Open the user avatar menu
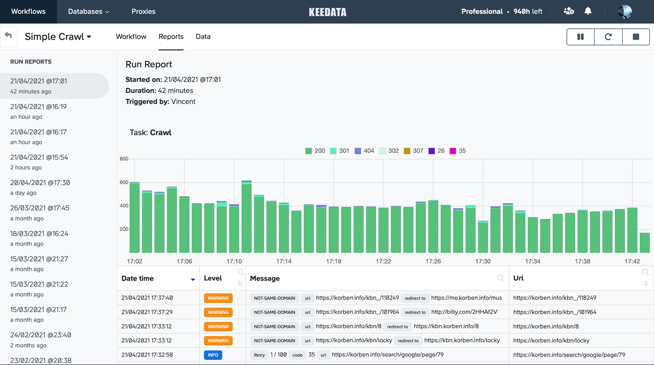 coord(624,11)
